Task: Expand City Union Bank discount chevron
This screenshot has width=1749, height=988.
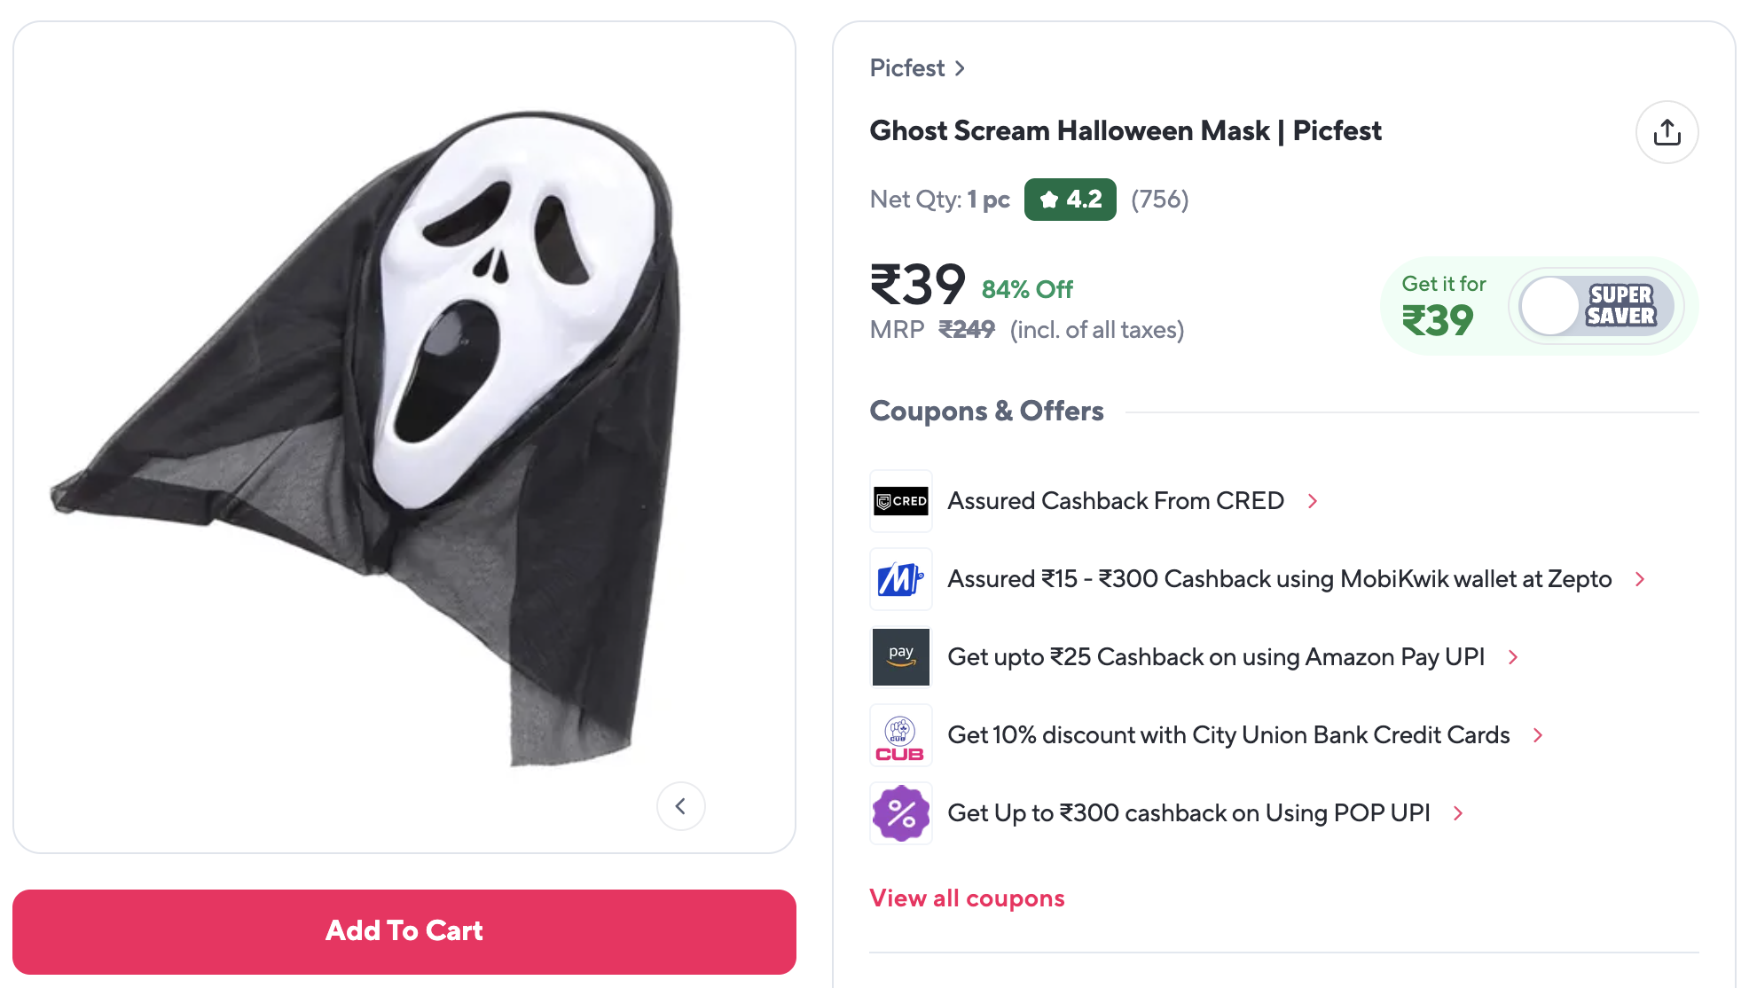Action: (x=1538, y=735)
